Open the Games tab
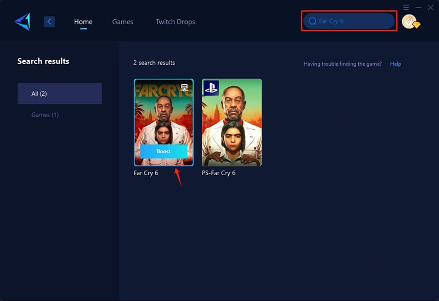The width and height of the screenshot is (439, 301). coord(122,22)
